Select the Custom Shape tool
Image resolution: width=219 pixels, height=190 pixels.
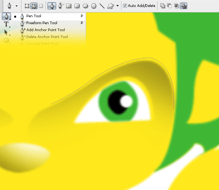[x=111, y=6]
